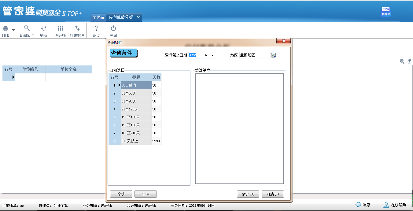The width and height of the screenshot is (413, 211).
Task: Confirm with the 确定 button
Action: click(x=248, y=194)
